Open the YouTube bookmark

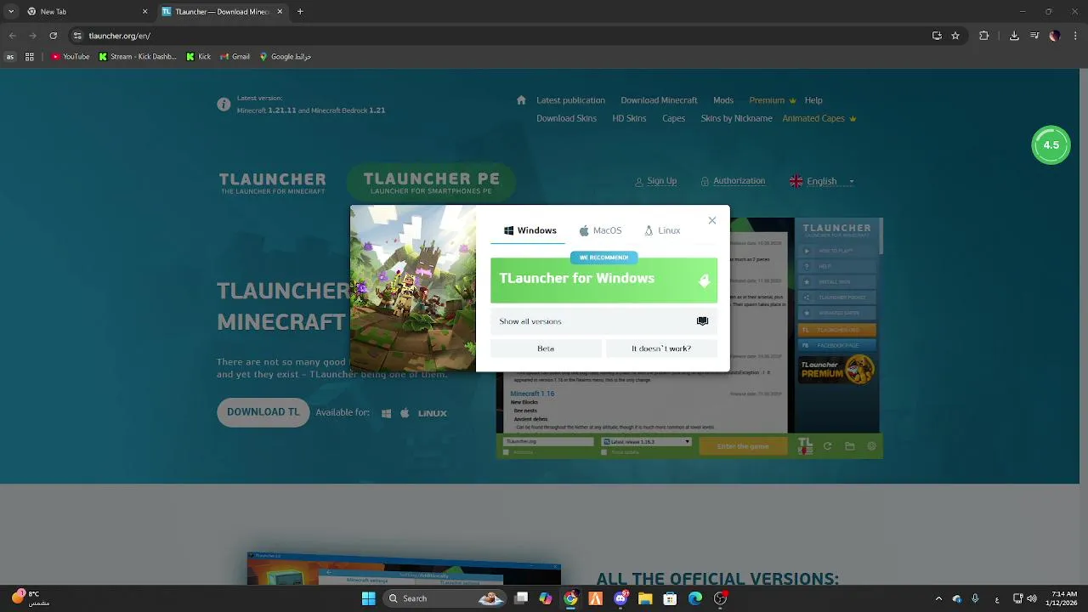point(71,57)
